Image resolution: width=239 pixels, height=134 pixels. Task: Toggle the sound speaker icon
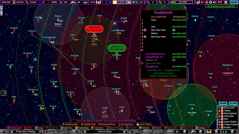pos(215,2)
